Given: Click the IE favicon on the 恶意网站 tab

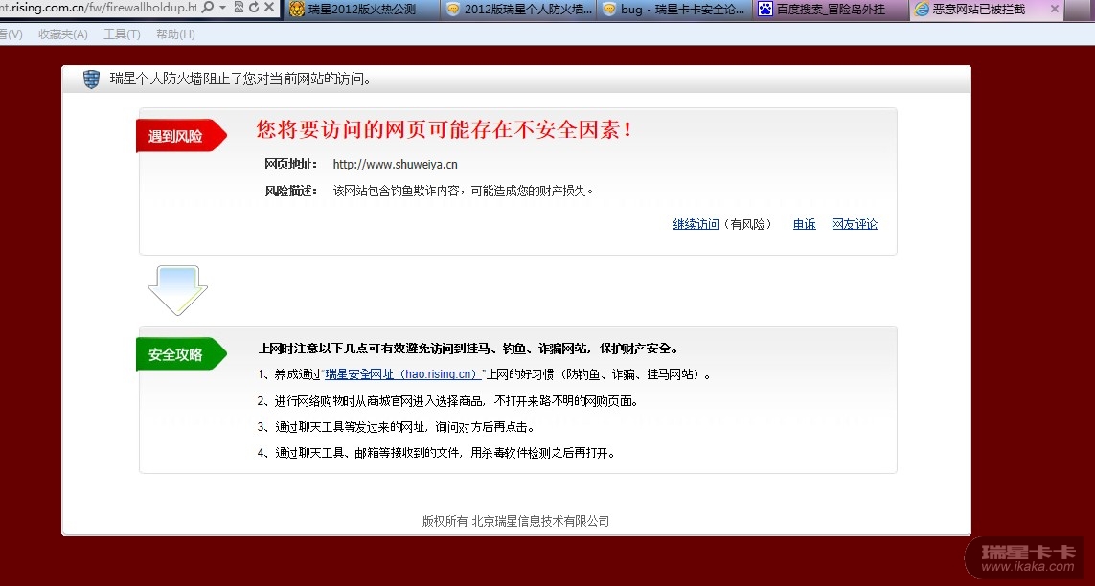Looking at the screenshot, I should [922, 9].
